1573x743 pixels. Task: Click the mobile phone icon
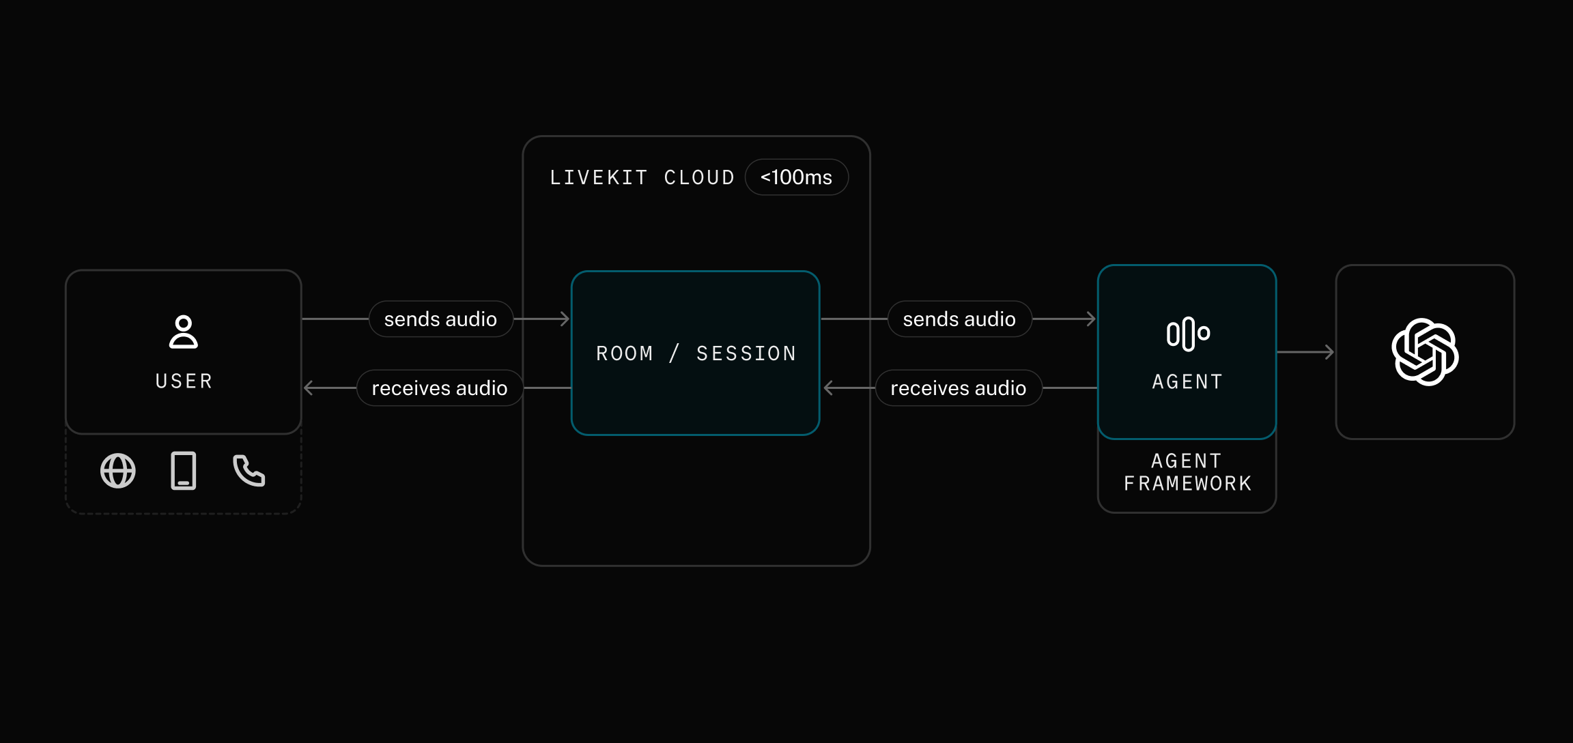[x=183, y=471]
